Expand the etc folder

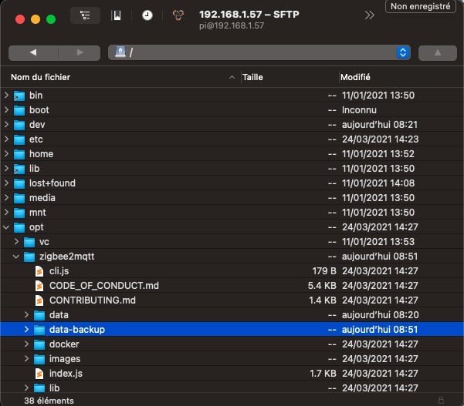[x=7, y=139]
